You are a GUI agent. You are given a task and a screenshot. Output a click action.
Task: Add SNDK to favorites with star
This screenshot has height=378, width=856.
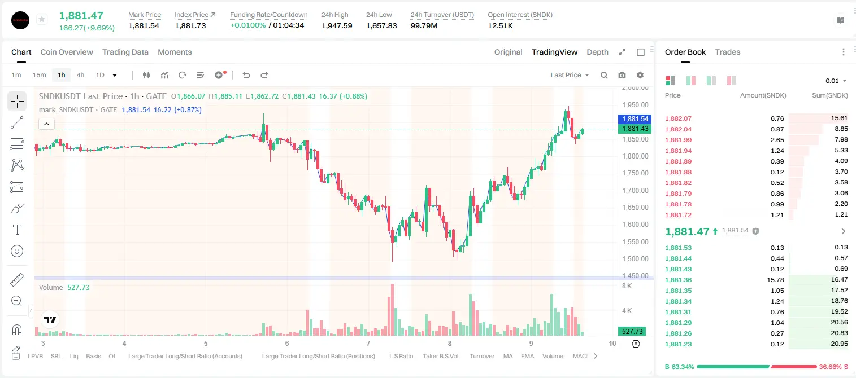(x=42, y=20)
